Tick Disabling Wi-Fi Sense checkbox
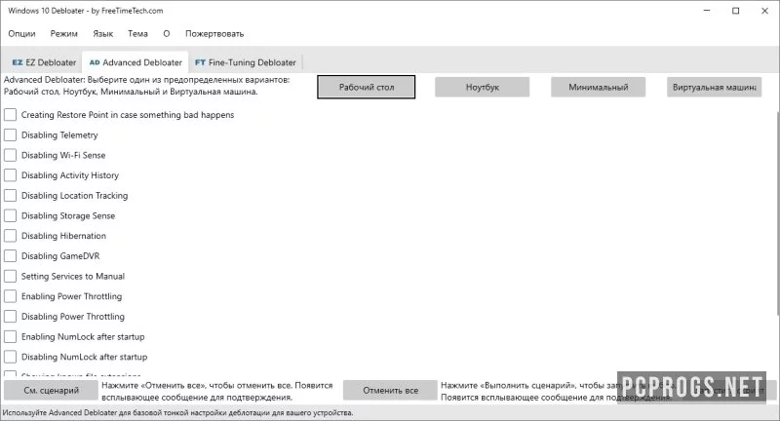780x421 pixels. (11, 155)
